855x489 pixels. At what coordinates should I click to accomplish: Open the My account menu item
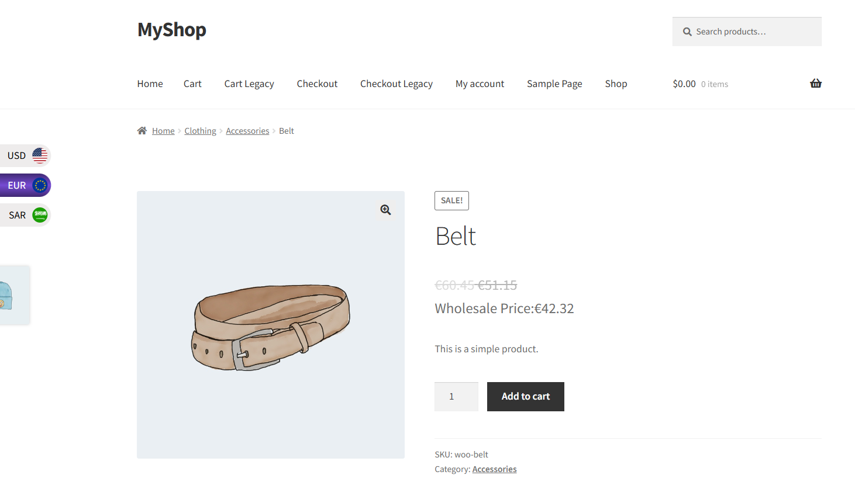pyautogui.click(x=480, y=84)
